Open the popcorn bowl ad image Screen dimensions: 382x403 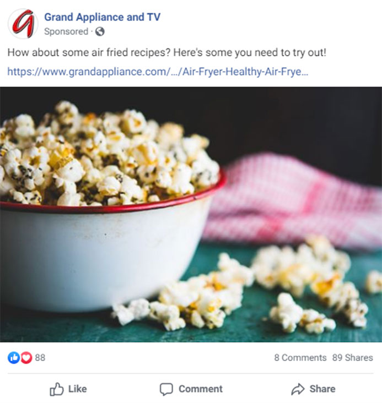tap(191, 215)
